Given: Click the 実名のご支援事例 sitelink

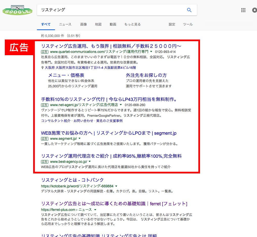Looking at the screenshot, I should [109, 121].
